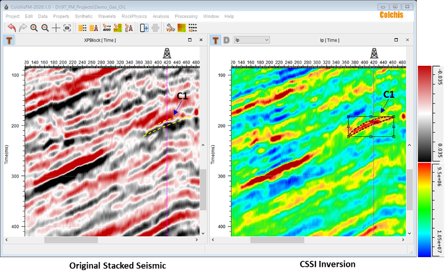Click the 'XPBlock [ Time ]' panel title
445x278 pixels.
[100, 40]
